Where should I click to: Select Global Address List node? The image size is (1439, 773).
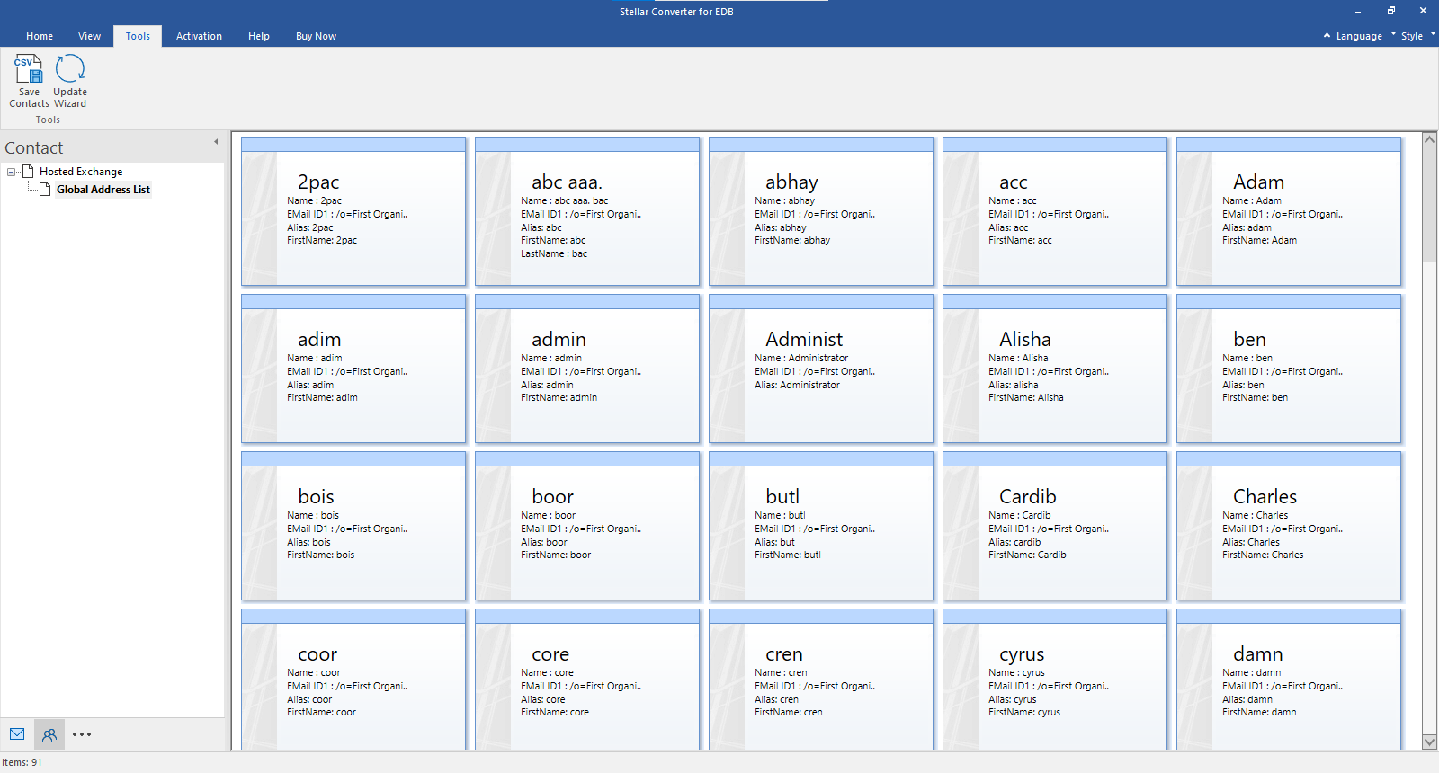point(103,190)
